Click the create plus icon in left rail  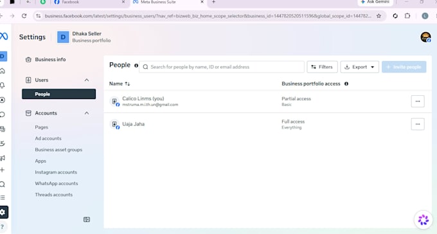coord(3,170)
